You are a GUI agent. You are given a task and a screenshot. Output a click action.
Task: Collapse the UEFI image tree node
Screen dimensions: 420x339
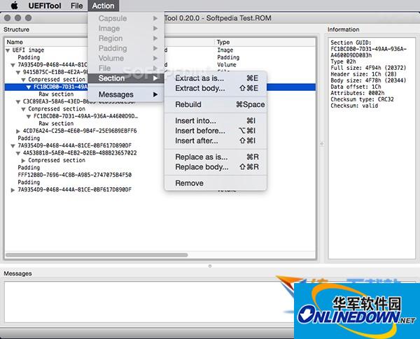click(x=8, y=50)
